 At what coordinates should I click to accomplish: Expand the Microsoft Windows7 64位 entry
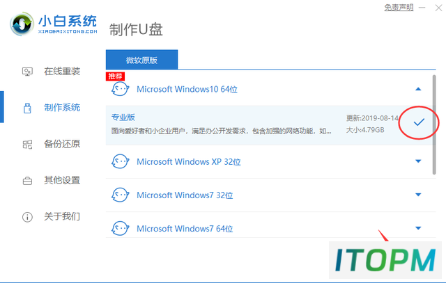coord(418,228)
